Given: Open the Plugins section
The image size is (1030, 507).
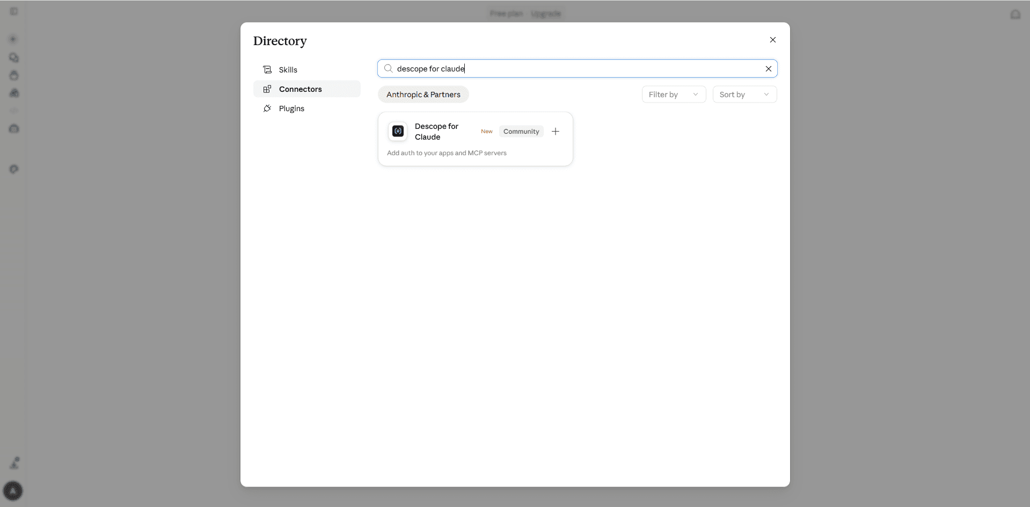Looking at the screenshot, I should pyautogui.click(x=307, y=108).
